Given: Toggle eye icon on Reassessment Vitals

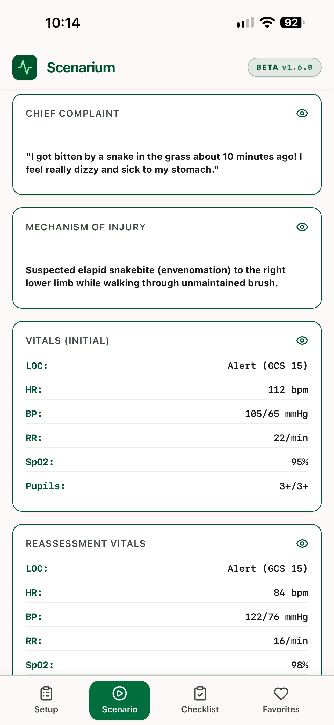Looking at the screenshot, I should (x=302, y=543).
